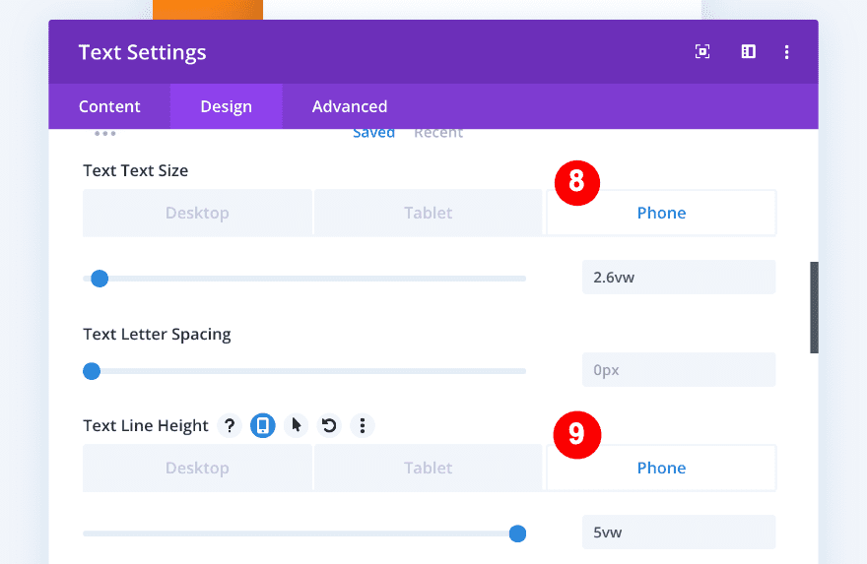Image resolution: width=867 pixels, height=564 pixels.
Task: Click the 2.6vw text size input field
Action: click(678, 278)
